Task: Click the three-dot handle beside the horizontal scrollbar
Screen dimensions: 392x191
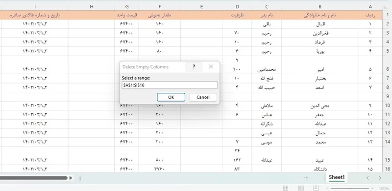Action: pos(80,178)
